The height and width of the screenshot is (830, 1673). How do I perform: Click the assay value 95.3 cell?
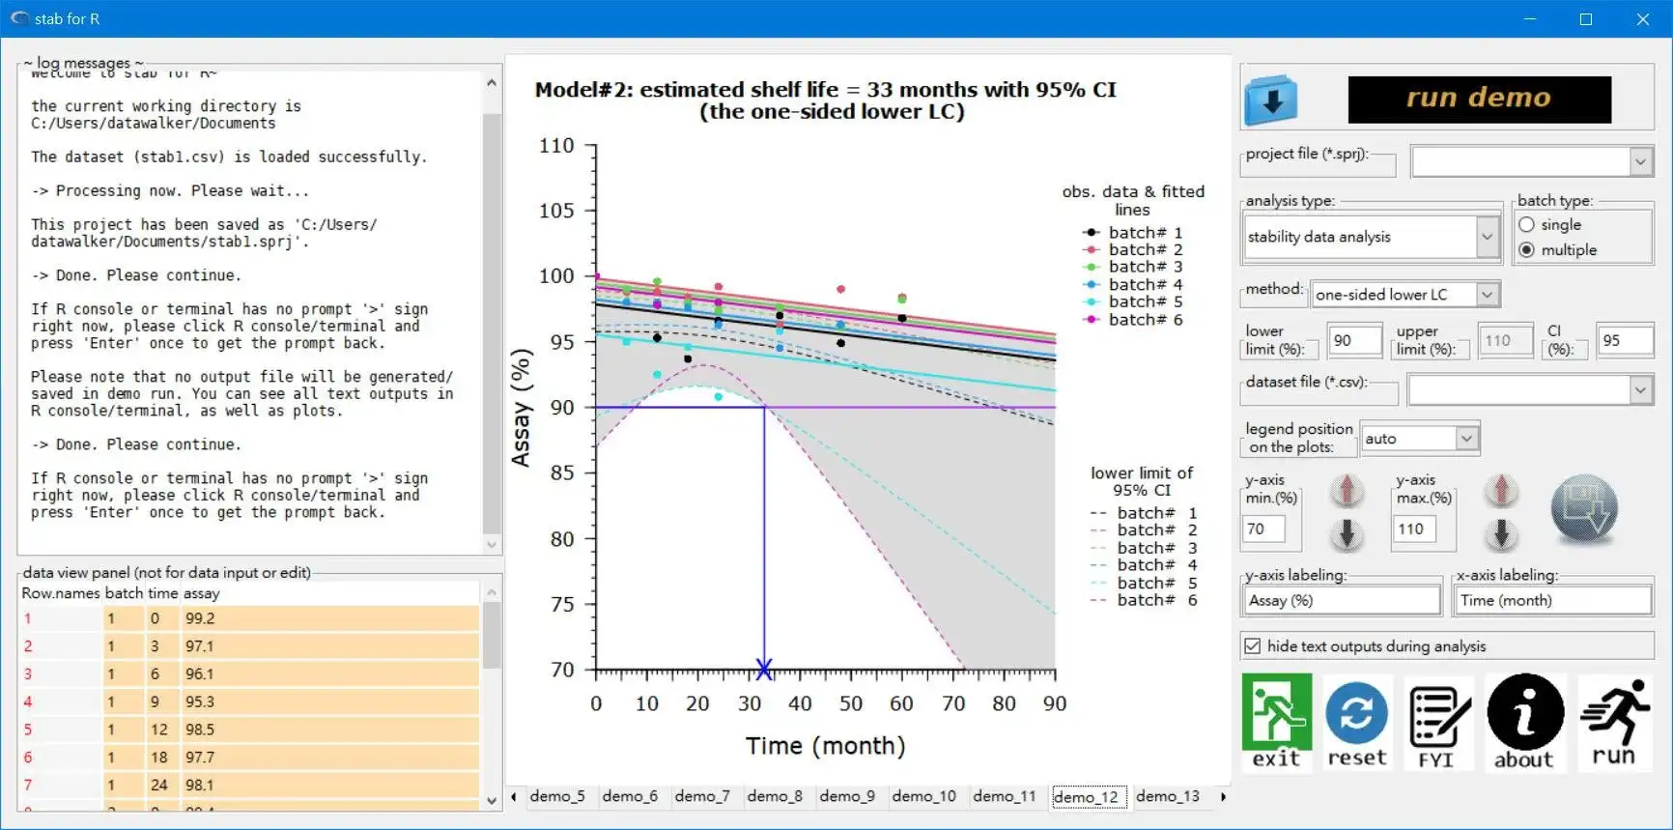click(x=329, y=701)
